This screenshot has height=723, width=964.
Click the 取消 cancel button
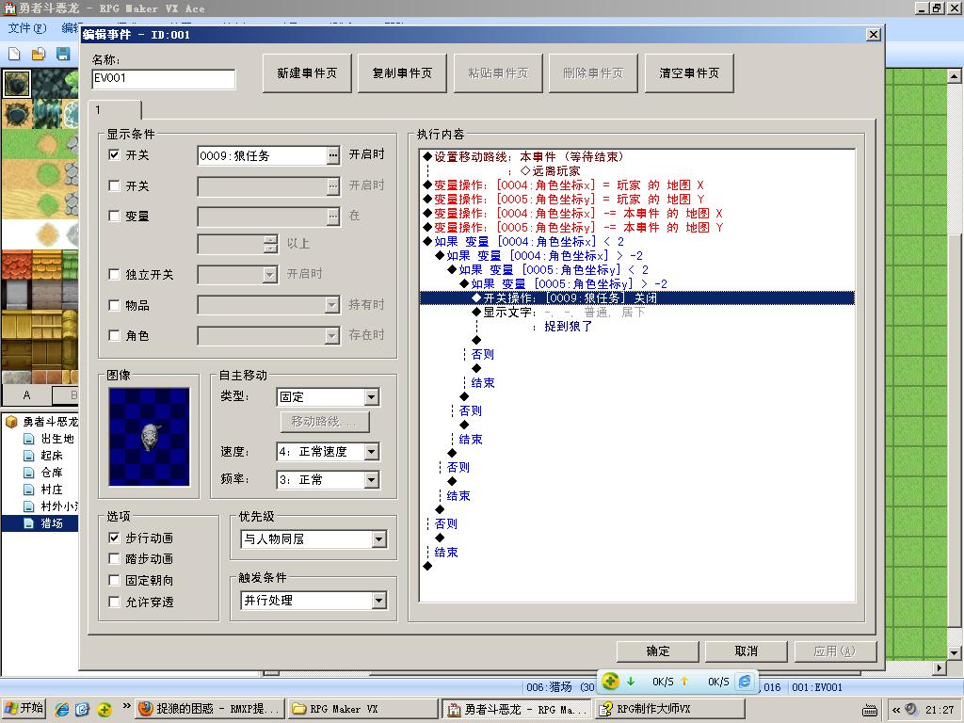[x=746, y=651]
